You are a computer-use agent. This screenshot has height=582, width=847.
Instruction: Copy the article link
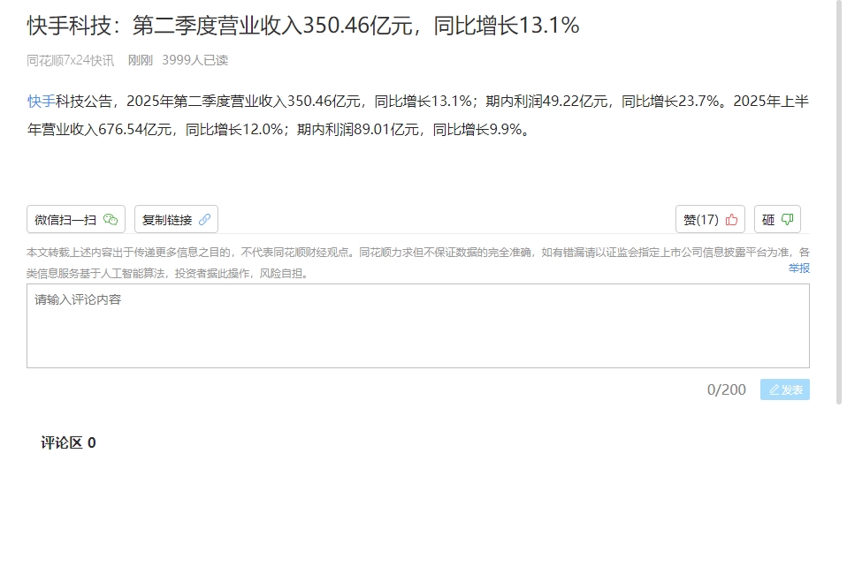176,220
